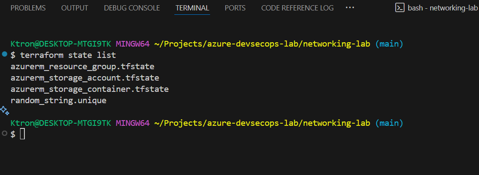Click azurerm_resource_group.tfstate output line
Viewport: 479px width, 175px height.
tap(82, 67)
